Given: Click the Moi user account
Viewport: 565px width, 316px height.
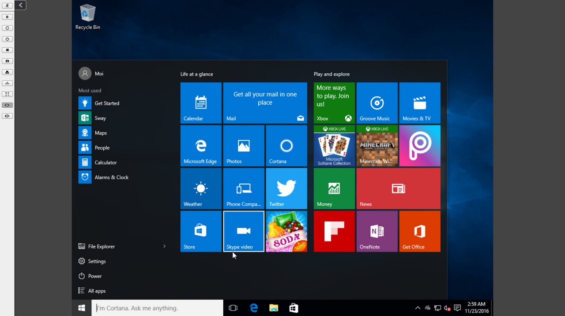Looking at the screenshot, I should (x=91, y=74).
